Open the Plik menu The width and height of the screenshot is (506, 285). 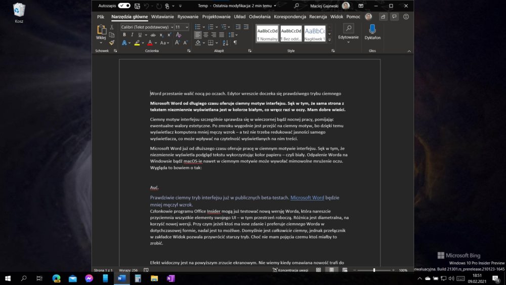(101, 17)
